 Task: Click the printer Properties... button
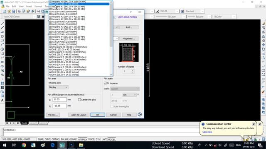(129, 38)
